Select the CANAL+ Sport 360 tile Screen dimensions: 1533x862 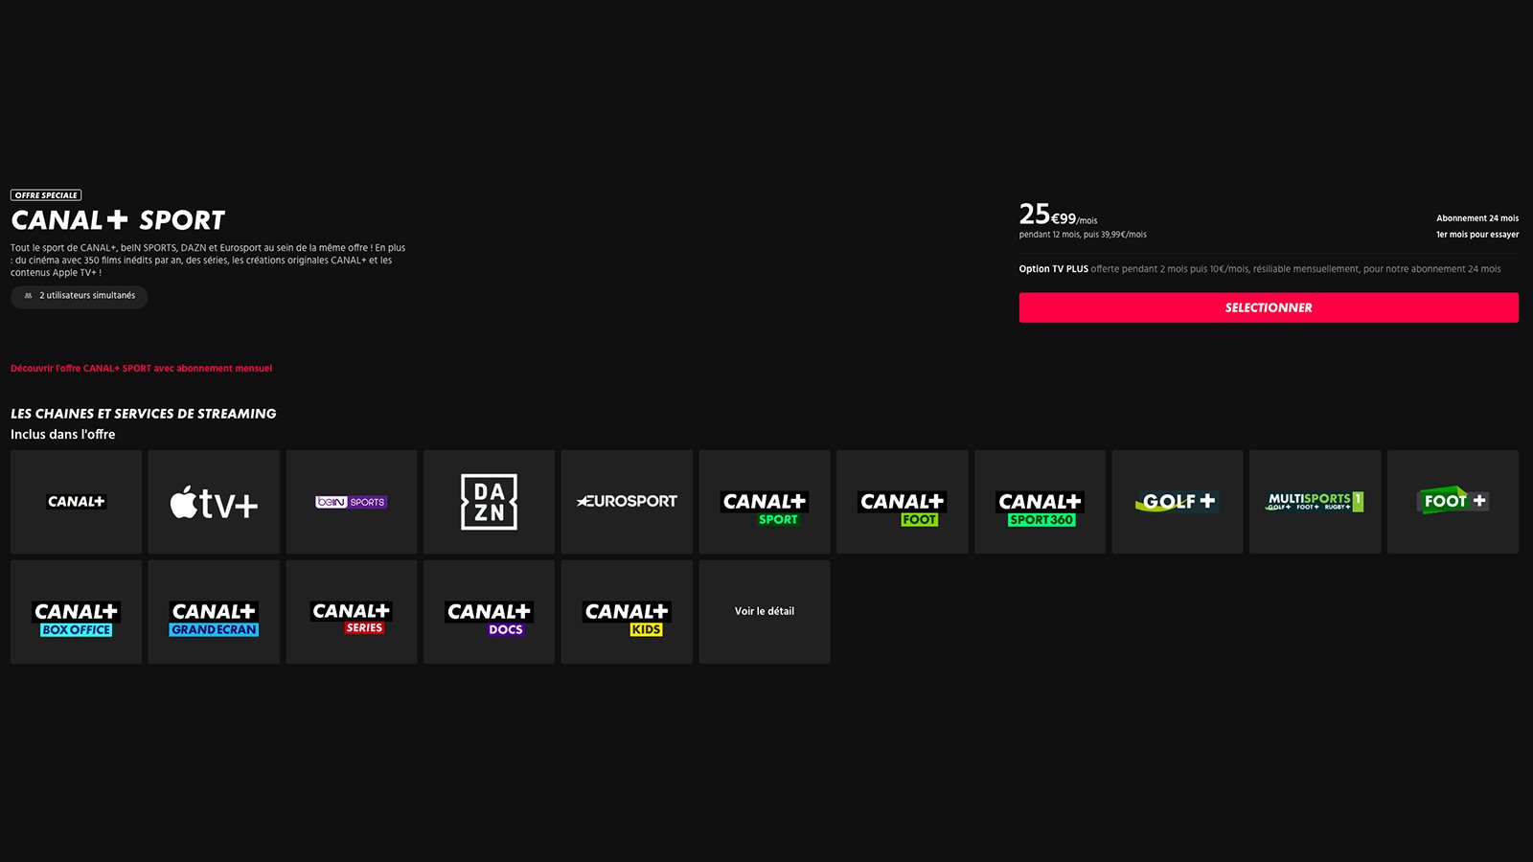(x=1040, y=502)
